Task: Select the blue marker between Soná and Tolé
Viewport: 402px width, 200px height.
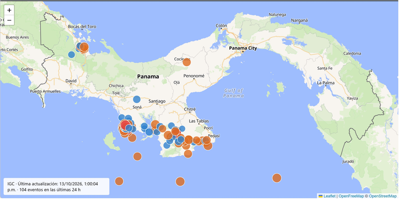Action: pos(137,99)
